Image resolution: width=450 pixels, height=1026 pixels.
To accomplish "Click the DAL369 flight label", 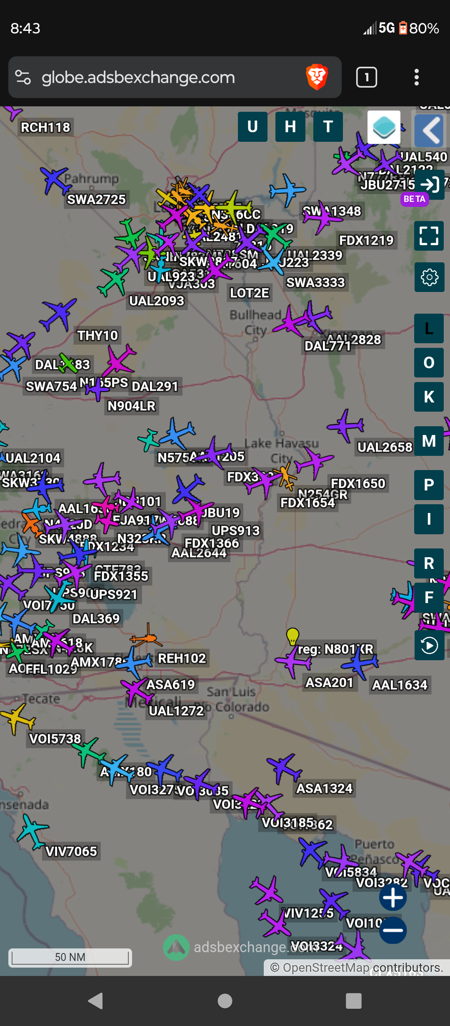I will tap(96, 619).
